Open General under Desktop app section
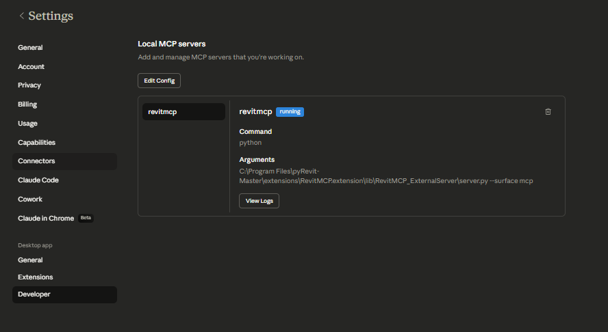The image size is (608, 332). coord(30,260)
